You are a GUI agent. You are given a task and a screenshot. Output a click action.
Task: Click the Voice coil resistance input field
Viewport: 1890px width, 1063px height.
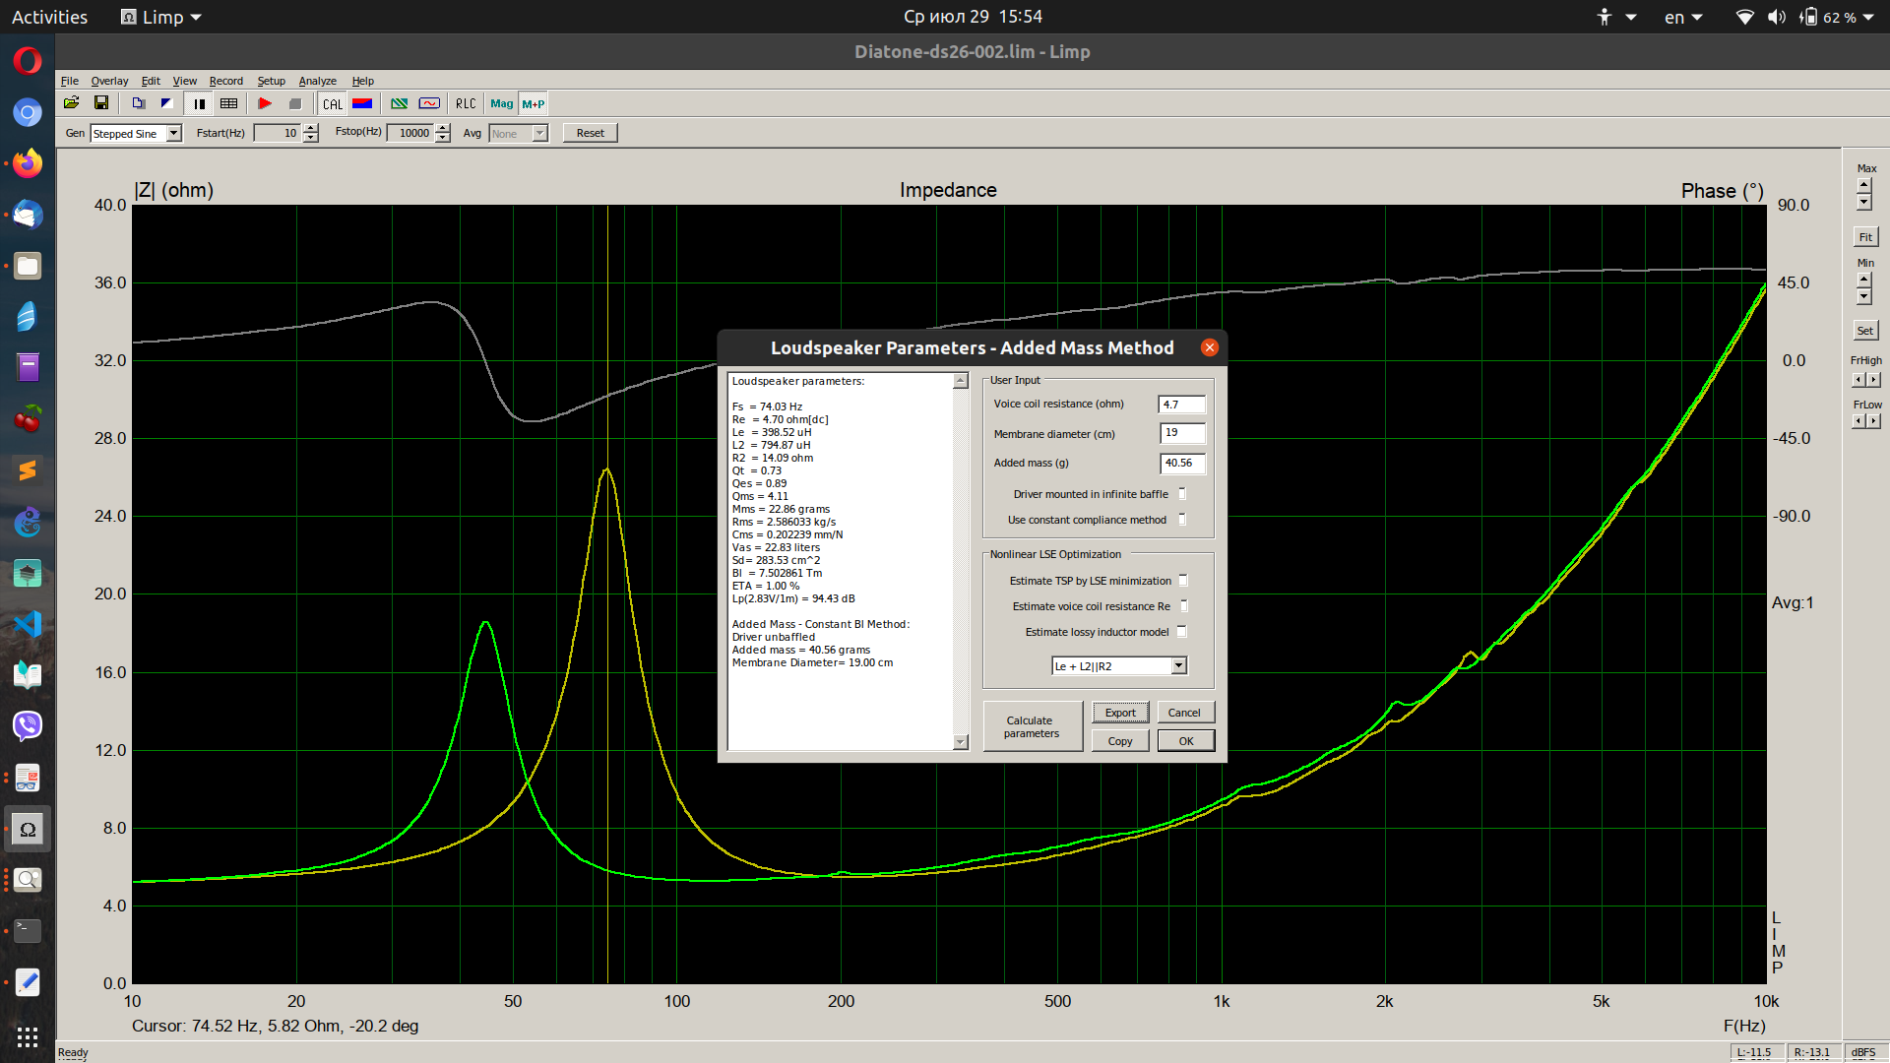pos(1181,405)
